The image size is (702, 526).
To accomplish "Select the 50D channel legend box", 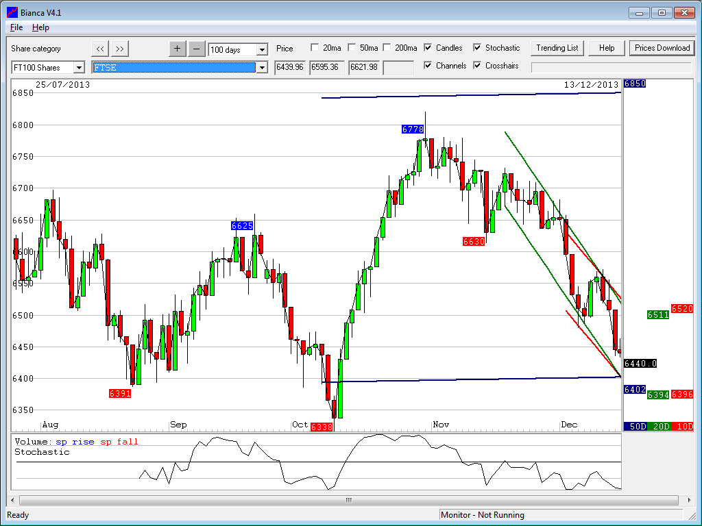I will pyautogui.click(x=635, y=426).
